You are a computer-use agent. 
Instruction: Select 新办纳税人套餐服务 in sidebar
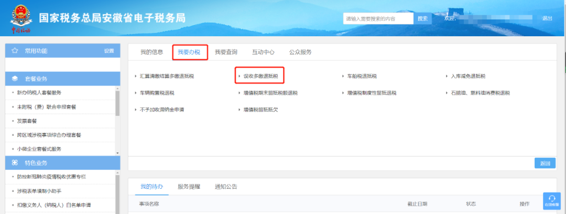point(39,93)
